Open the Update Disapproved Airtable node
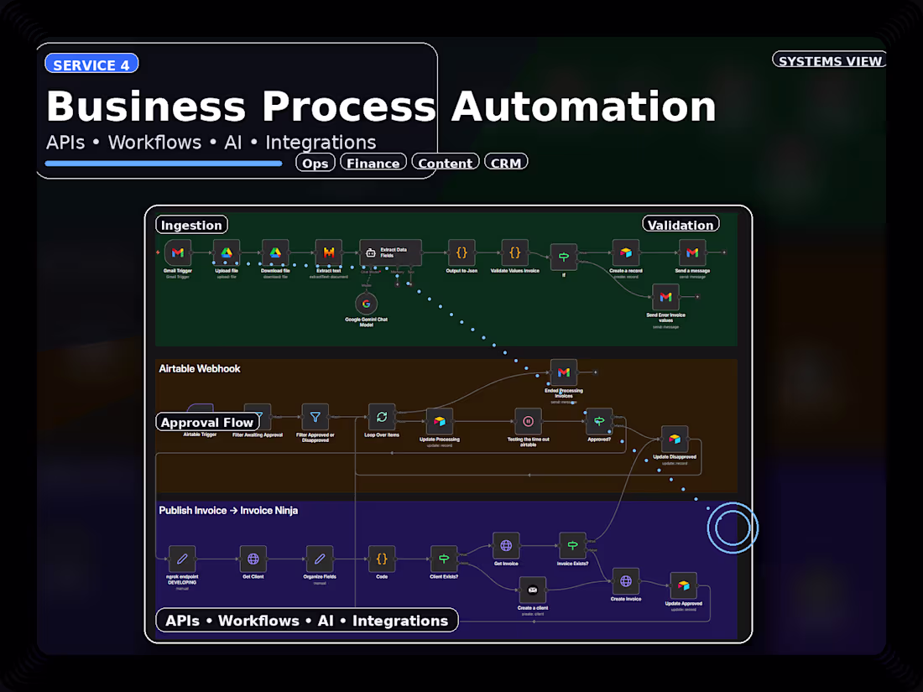This screenshot has height=692, width=923. coord(675,439)
